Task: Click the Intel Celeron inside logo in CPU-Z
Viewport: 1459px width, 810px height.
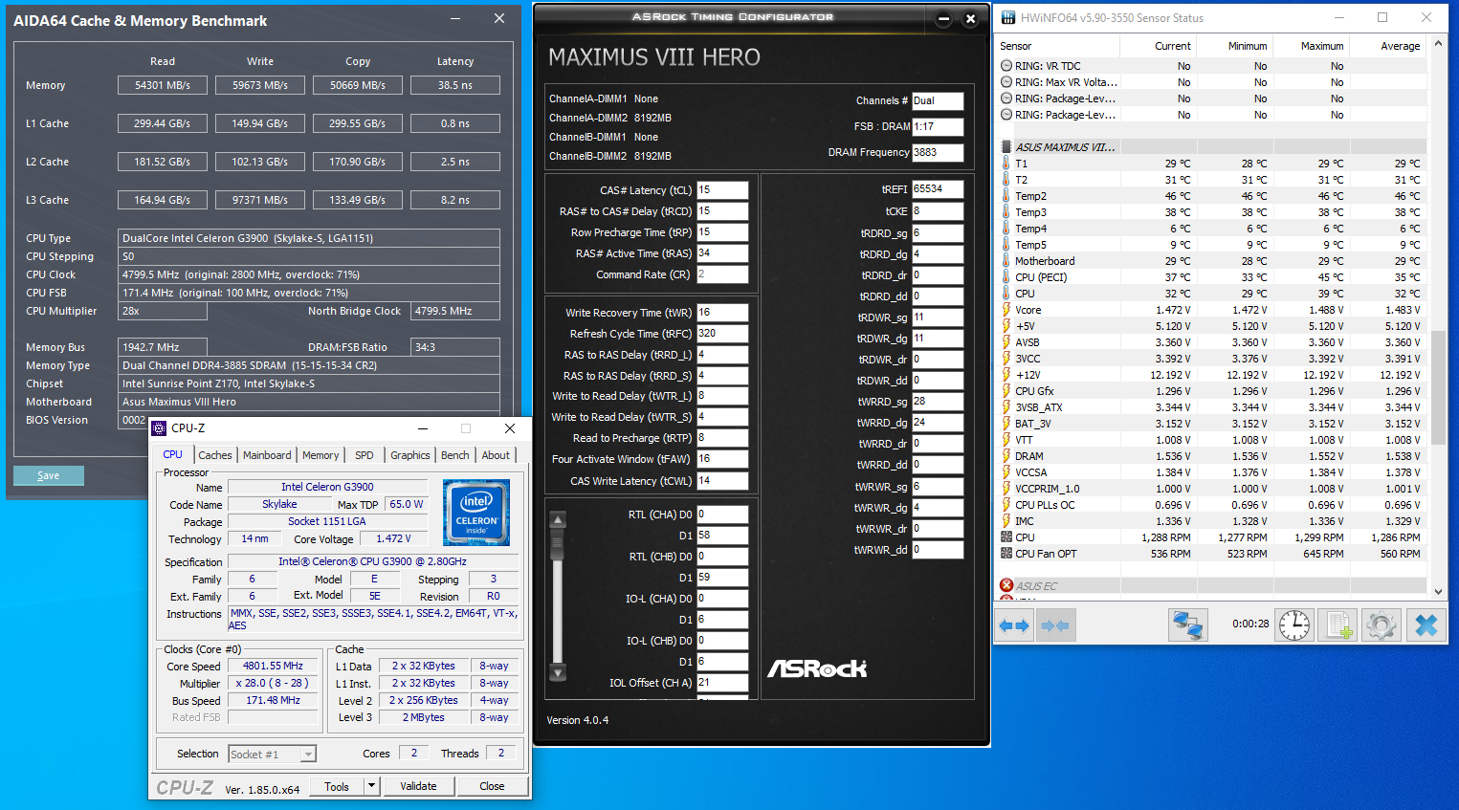Action: tap(476, 513)
